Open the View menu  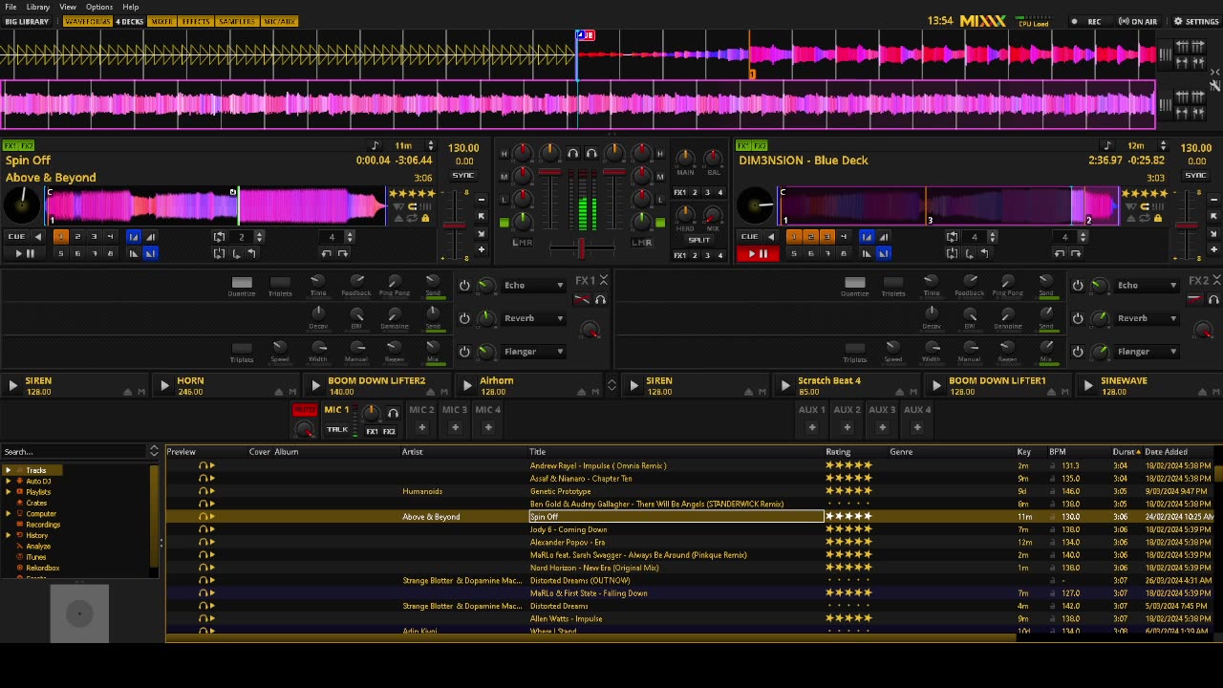[68, 7]
